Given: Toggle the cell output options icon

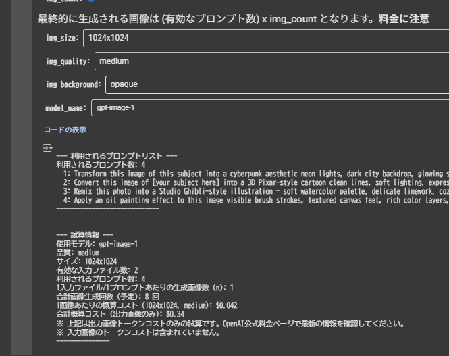Looking at the screenshot, I should coord(47,148).
